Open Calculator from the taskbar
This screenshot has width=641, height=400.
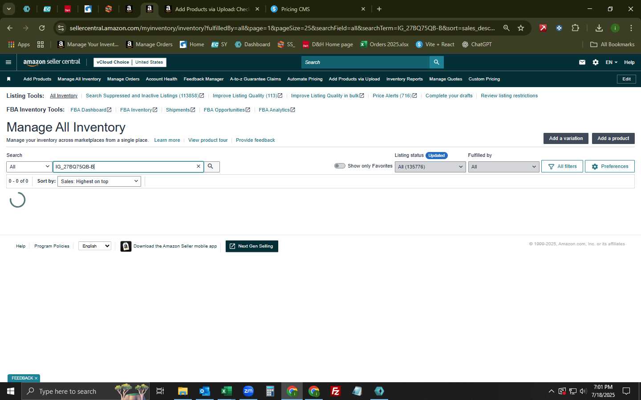(x=270, y=391)
